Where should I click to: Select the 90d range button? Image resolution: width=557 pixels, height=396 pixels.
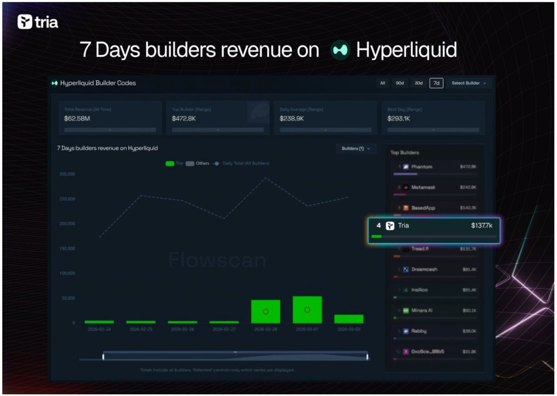click(x=400, y=83)
